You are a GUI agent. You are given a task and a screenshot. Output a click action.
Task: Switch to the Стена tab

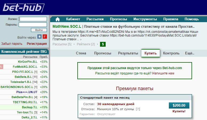click(x=81, y=53)
